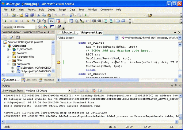
Task: Collapse the Subprojects tree node
Action: click(x=8, y=64)
